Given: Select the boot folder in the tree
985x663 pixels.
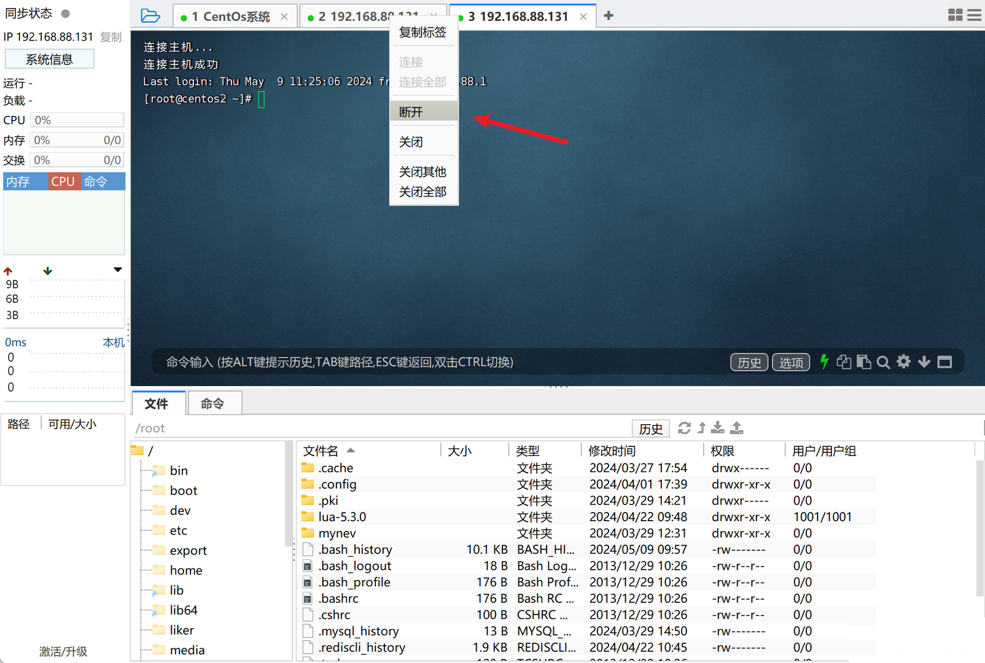Looking at the screenshot, I should tap(184, 490).
